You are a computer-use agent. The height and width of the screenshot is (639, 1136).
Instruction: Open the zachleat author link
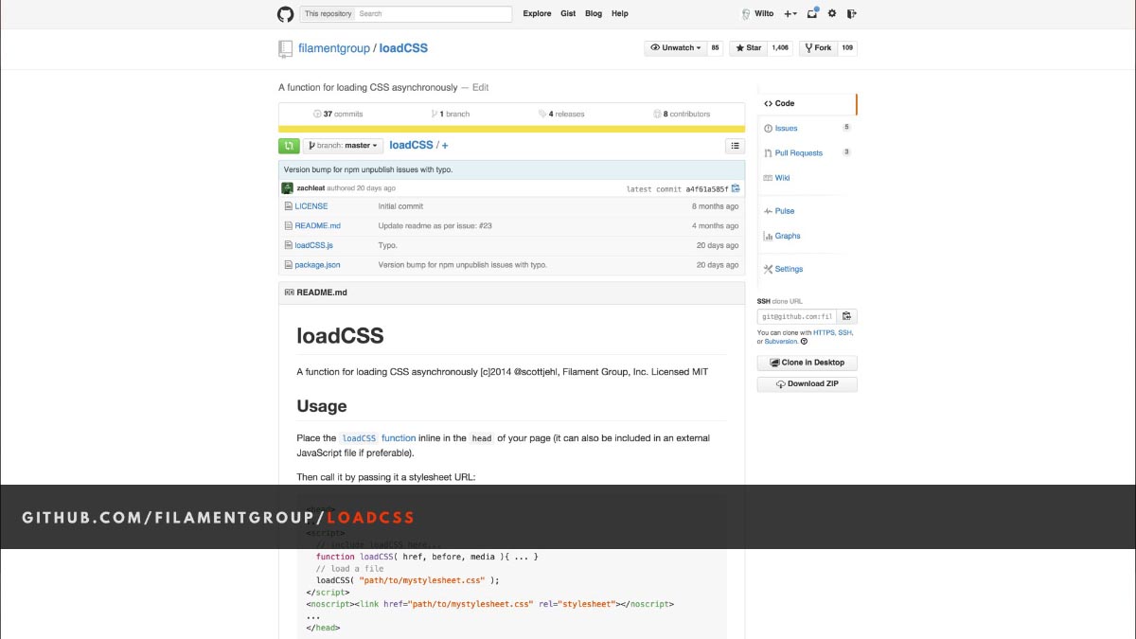click(311, 188)
